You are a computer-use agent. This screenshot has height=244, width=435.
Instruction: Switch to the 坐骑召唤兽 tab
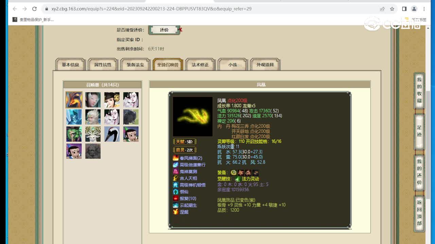point(168,64)
